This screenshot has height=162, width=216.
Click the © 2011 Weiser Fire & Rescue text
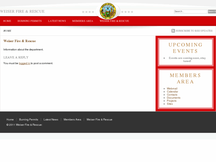(24, 125)
